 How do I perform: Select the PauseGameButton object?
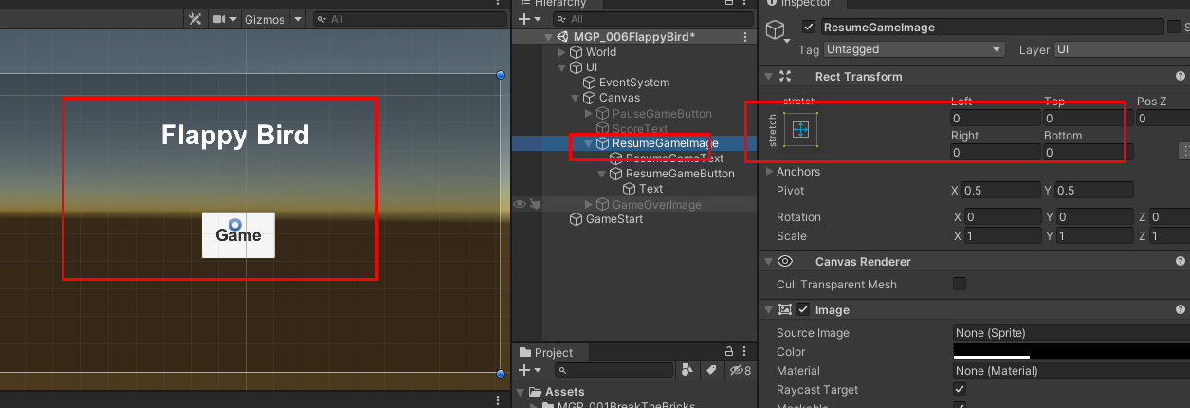662,113
